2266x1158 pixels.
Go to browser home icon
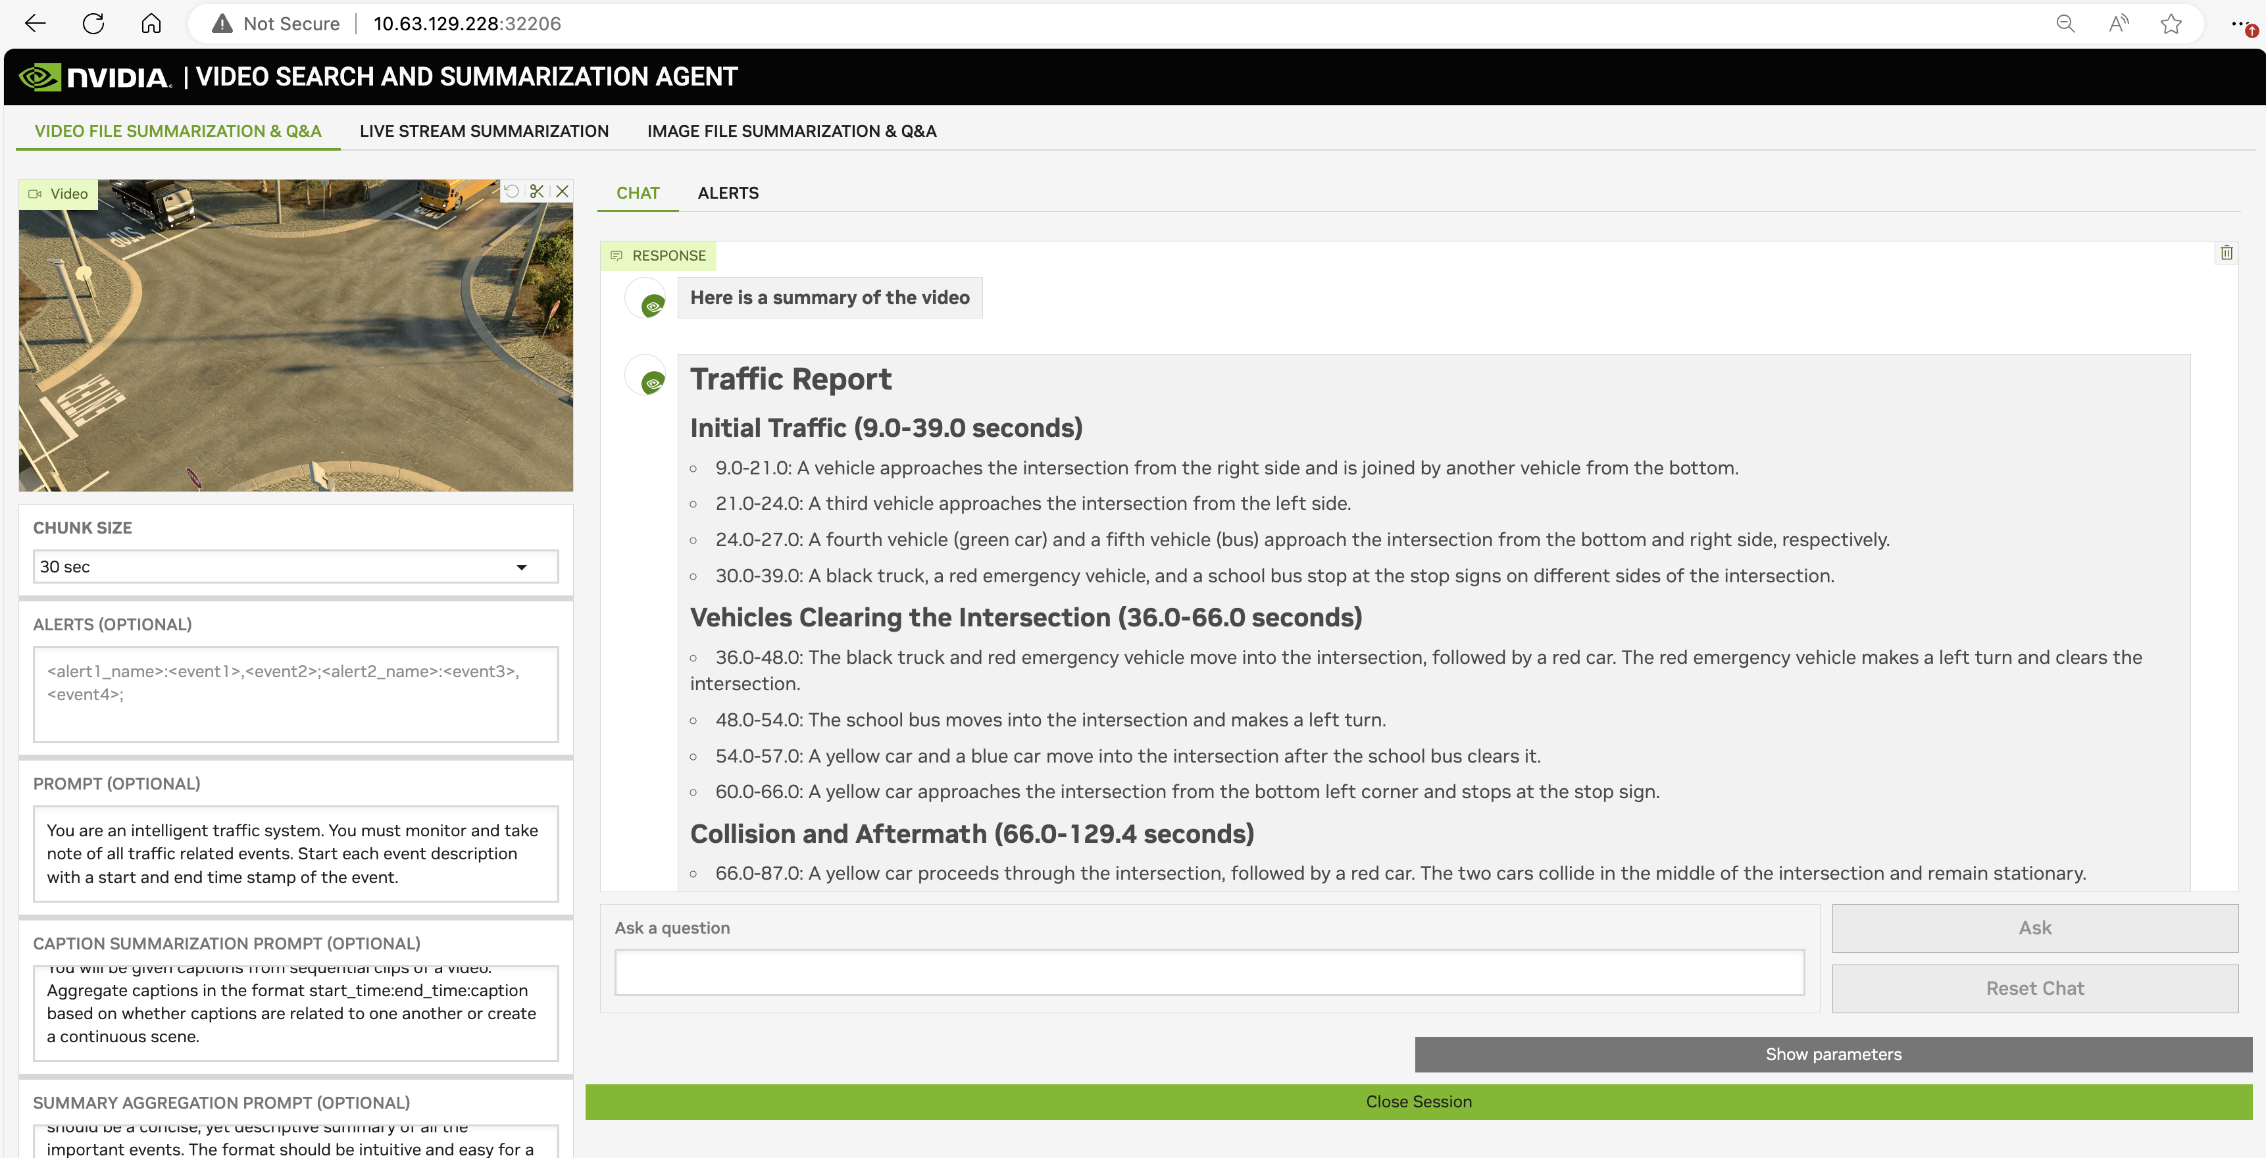coord(151,24)
